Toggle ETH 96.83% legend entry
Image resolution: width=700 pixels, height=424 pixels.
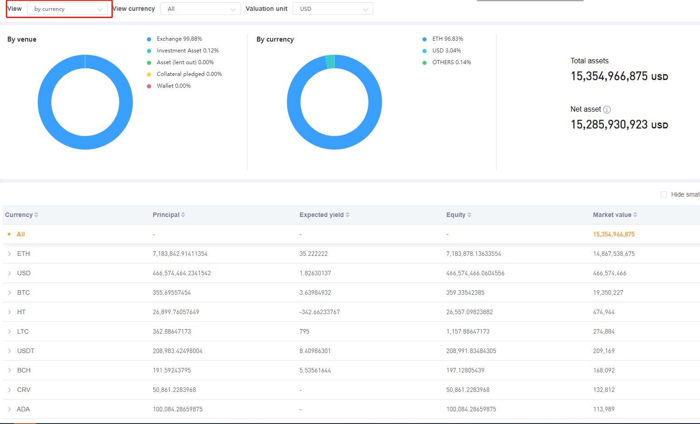[443, 39]
